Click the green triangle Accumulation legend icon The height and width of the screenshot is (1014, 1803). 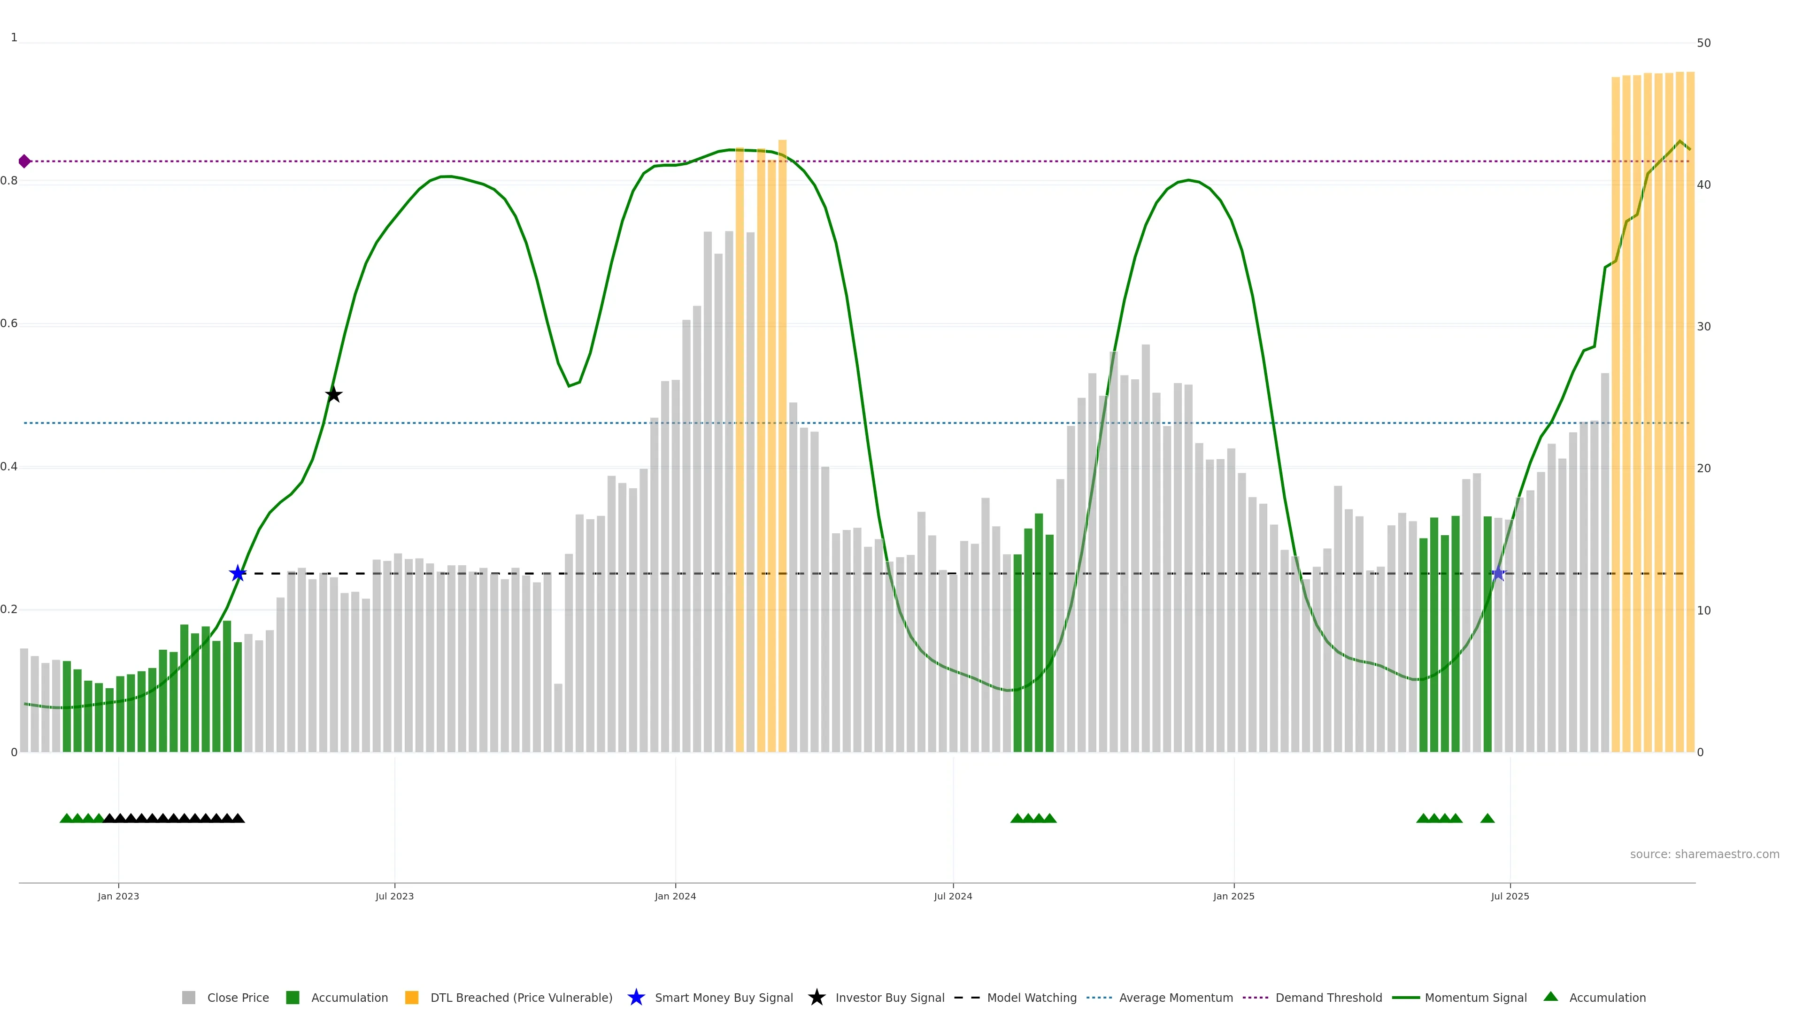[x=1550, y=997]
